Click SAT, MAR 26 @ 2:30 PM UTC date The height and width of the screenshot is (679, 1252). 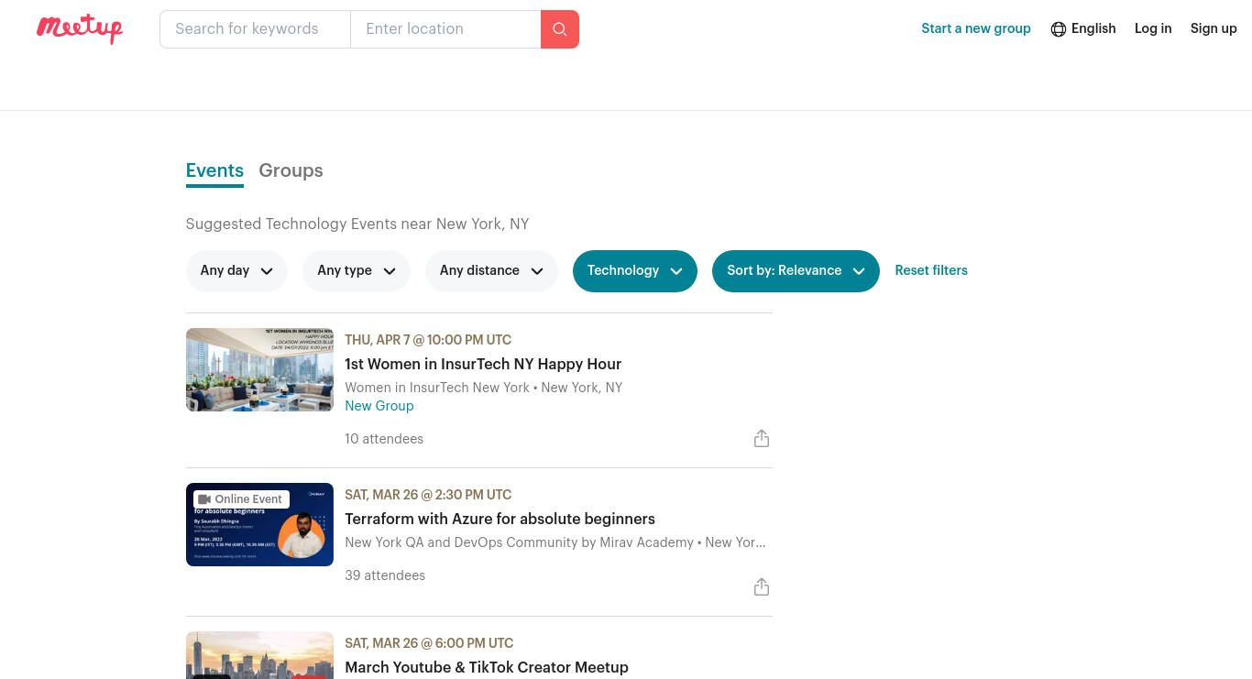[428, 495]
